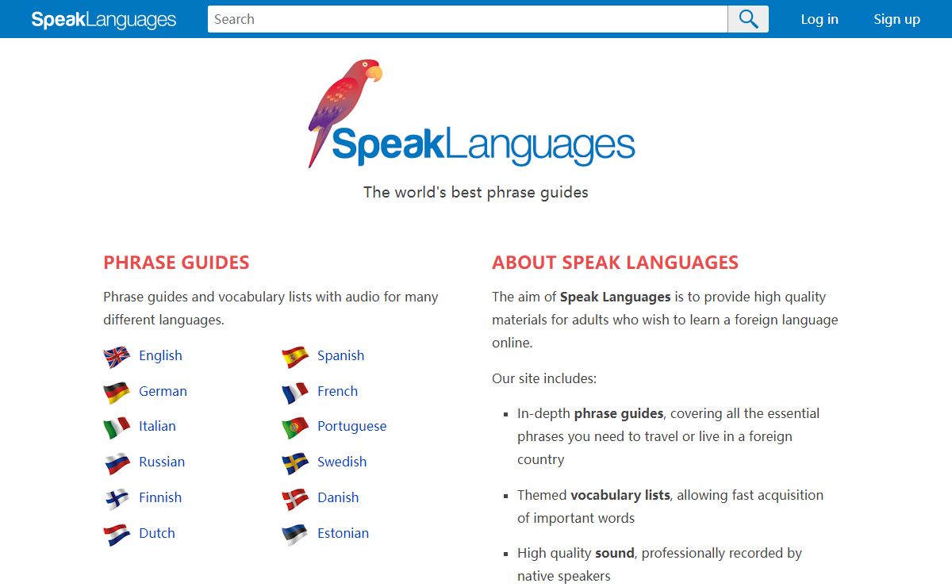The height and width of the screenshot is (587, 952).
Task: Click the Spanish flag icon
Action: (x=295, y=356)
